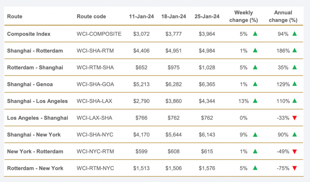Select the New York - Rotterdam route label

click(35, 151)
